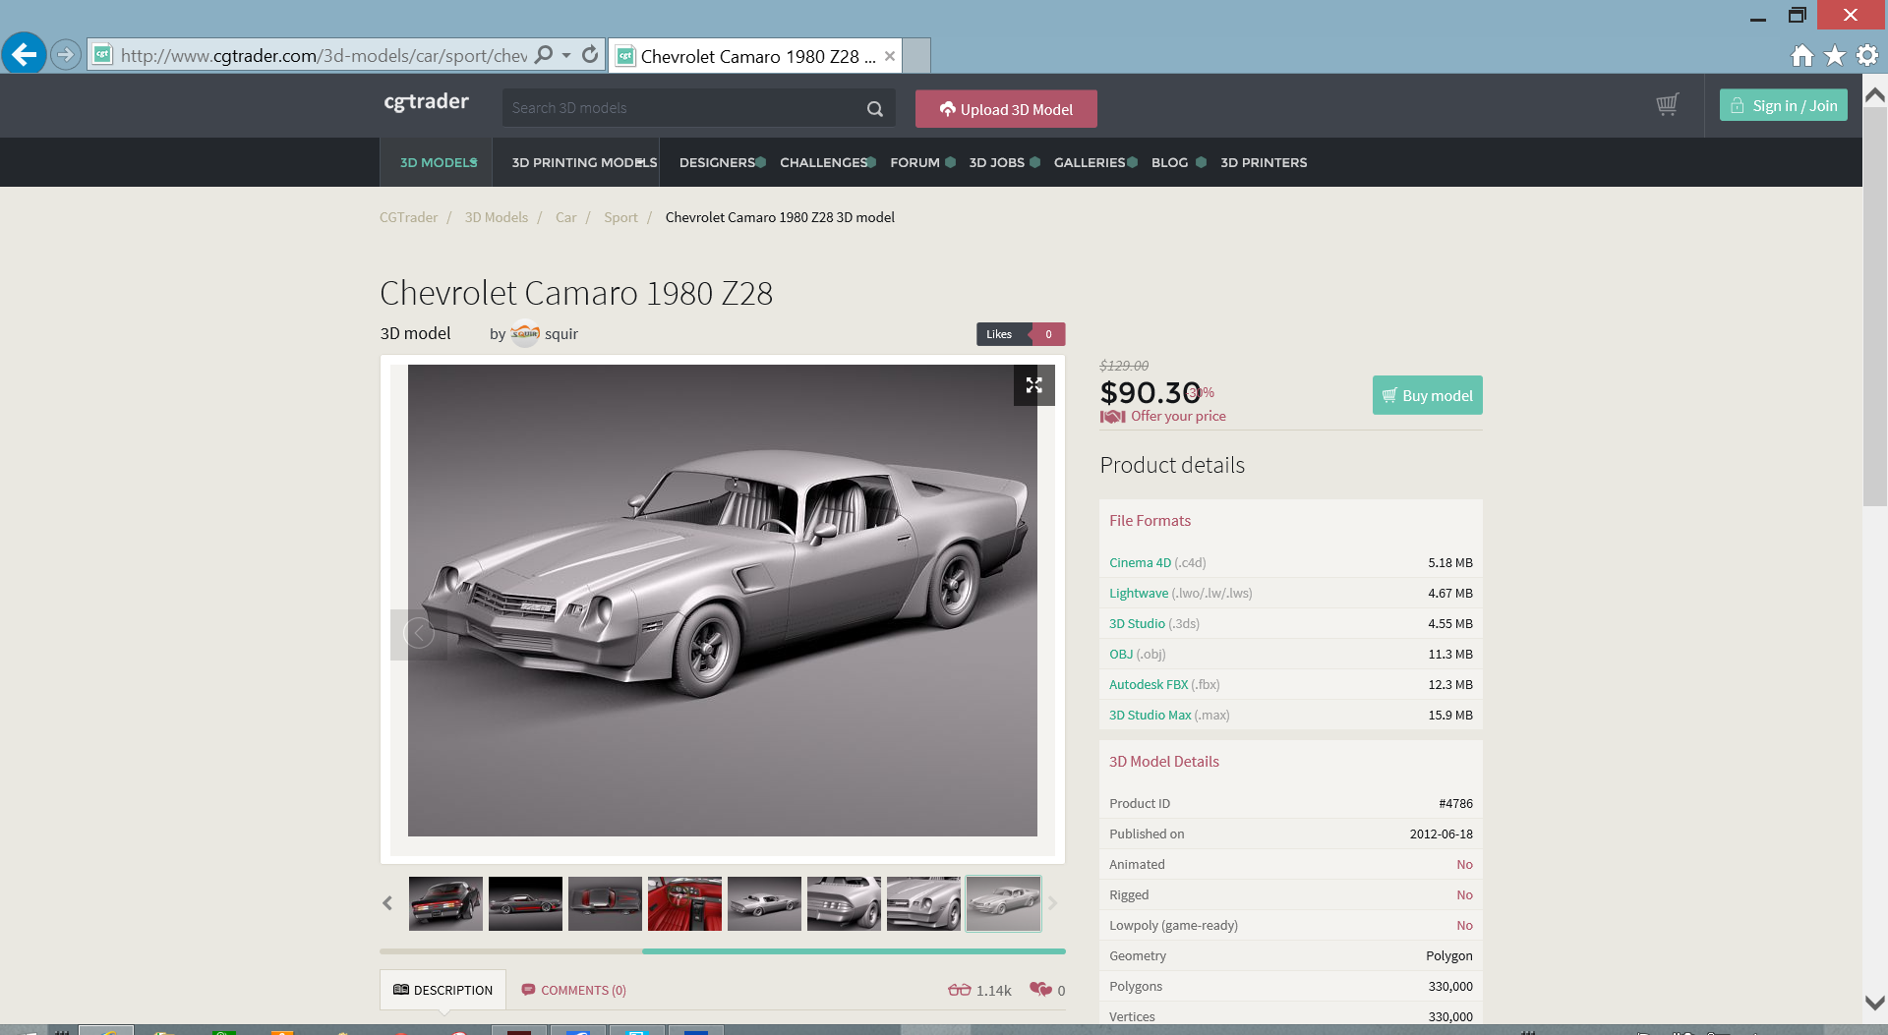This screenshot has height=1035, width=1888.
Task: Click the Offer your price link
Action: pyautogui.click(x=1177, y=417)
